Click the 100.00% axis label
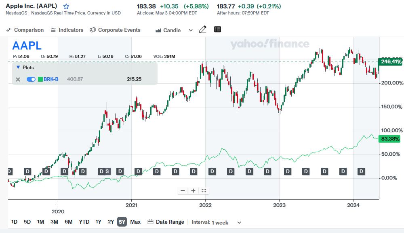The image size is (404, 233). click(392, 130)
